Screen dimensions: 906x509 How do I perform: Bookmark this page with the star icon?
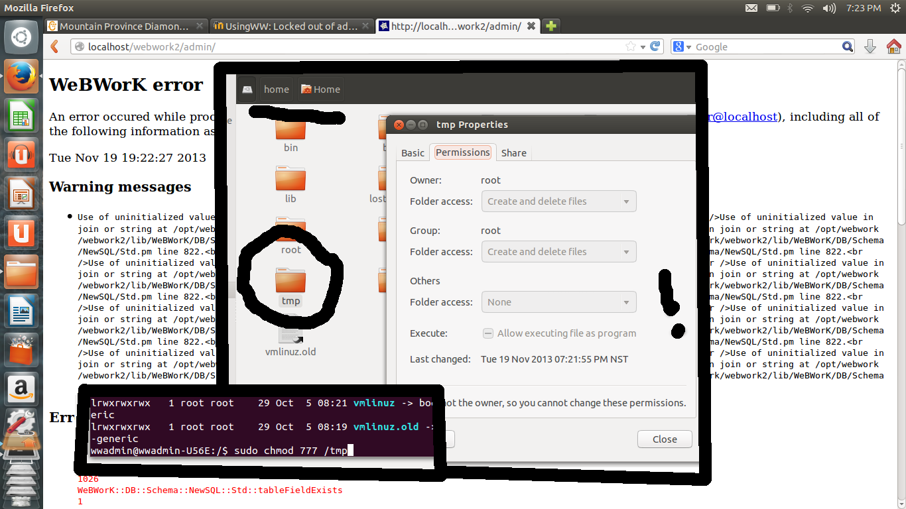[631, 46]
